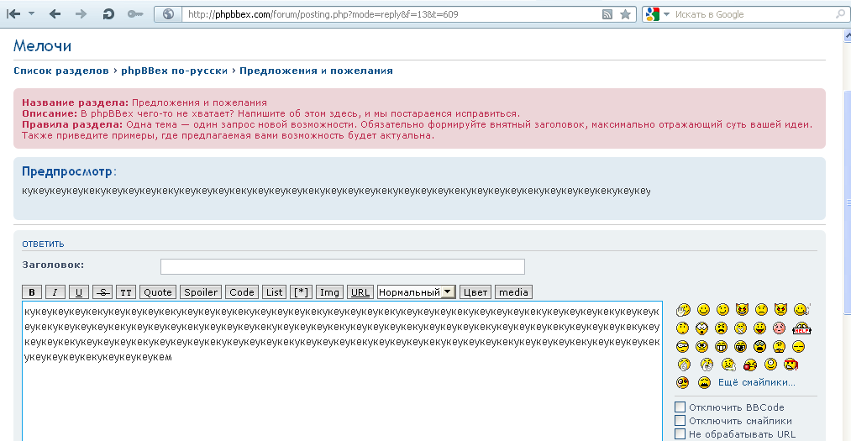The width and height of the screenshot is (851, 441).
Task: Open the Цвет font color picker
Action: [x=475, y=292]
